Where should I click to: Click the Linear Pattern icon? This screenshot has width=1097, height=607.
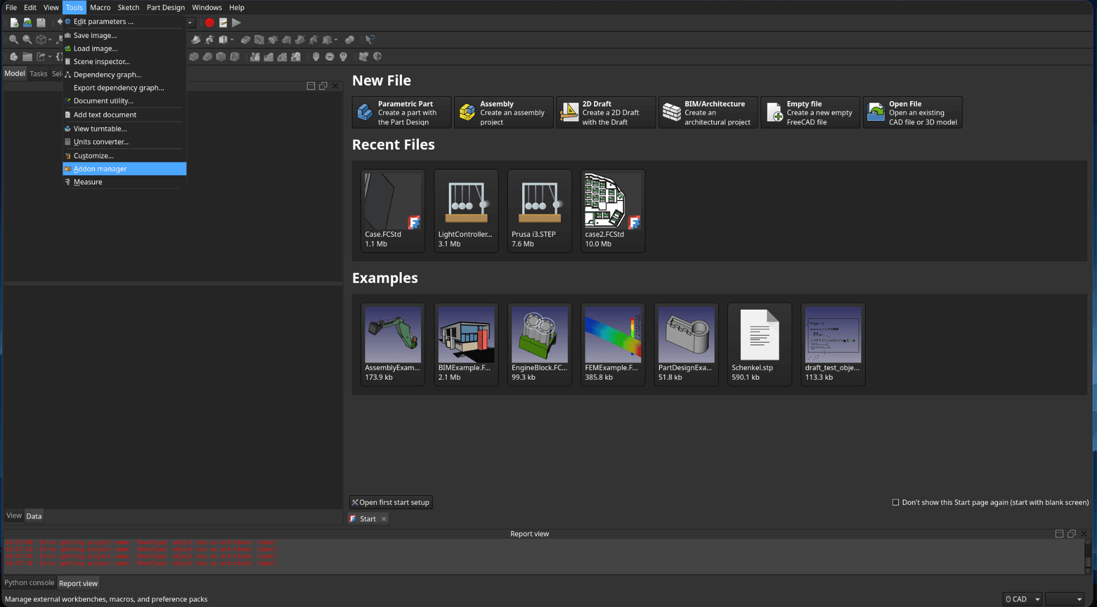pyautogui.click(x=268, y=57)
